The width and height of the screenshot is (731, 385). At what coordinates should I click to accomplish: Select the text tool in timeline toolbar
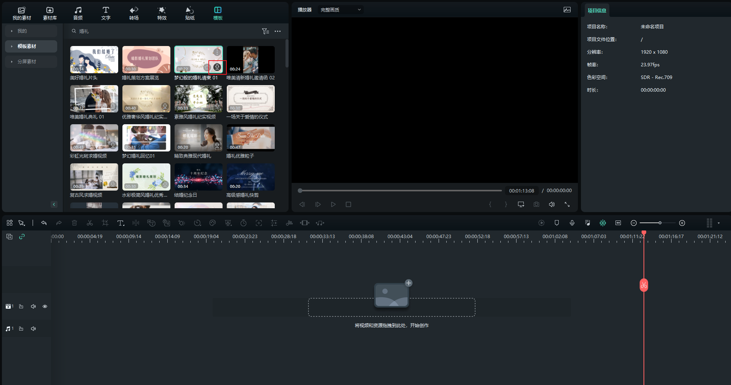tap(120, 223)
